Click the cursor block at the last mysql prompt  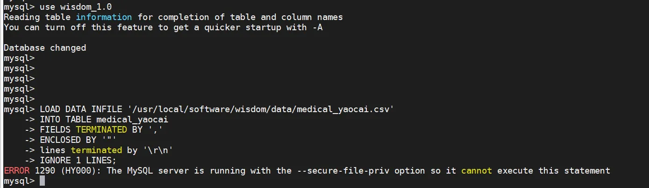[x=42, y=181]
